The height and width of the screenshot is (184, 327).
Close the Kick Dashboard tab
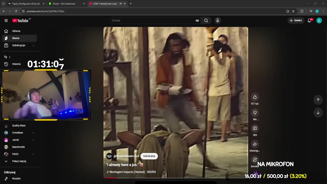(84, 4)
